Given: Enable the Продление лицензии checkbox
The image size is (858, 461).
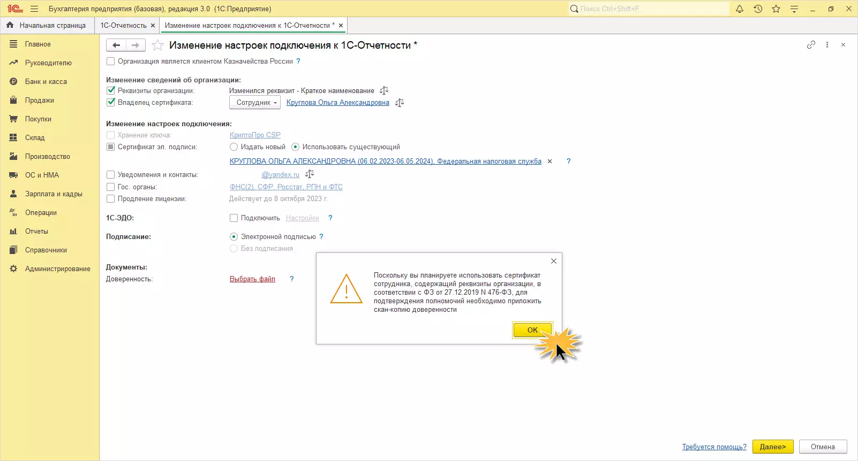Looking at the screenshot, I should [111, 198].
